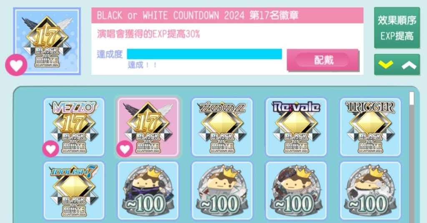
Task: Pick the TRIGGER countdown badge
Action: 370,127
